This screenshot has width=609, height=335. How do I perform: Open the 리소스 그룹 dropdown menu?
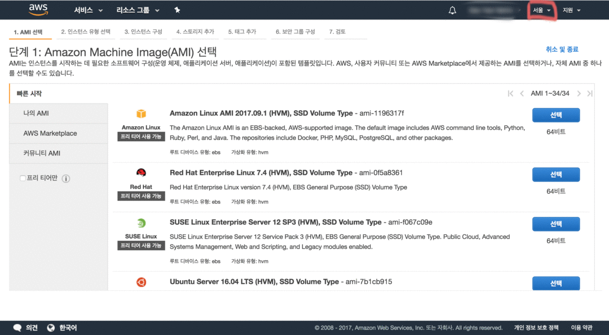tap(138, 10)
